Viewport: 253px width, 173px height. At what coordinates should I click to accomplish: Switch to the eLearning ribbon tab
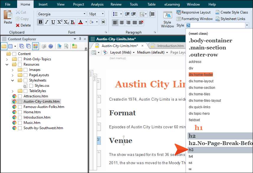172,4
